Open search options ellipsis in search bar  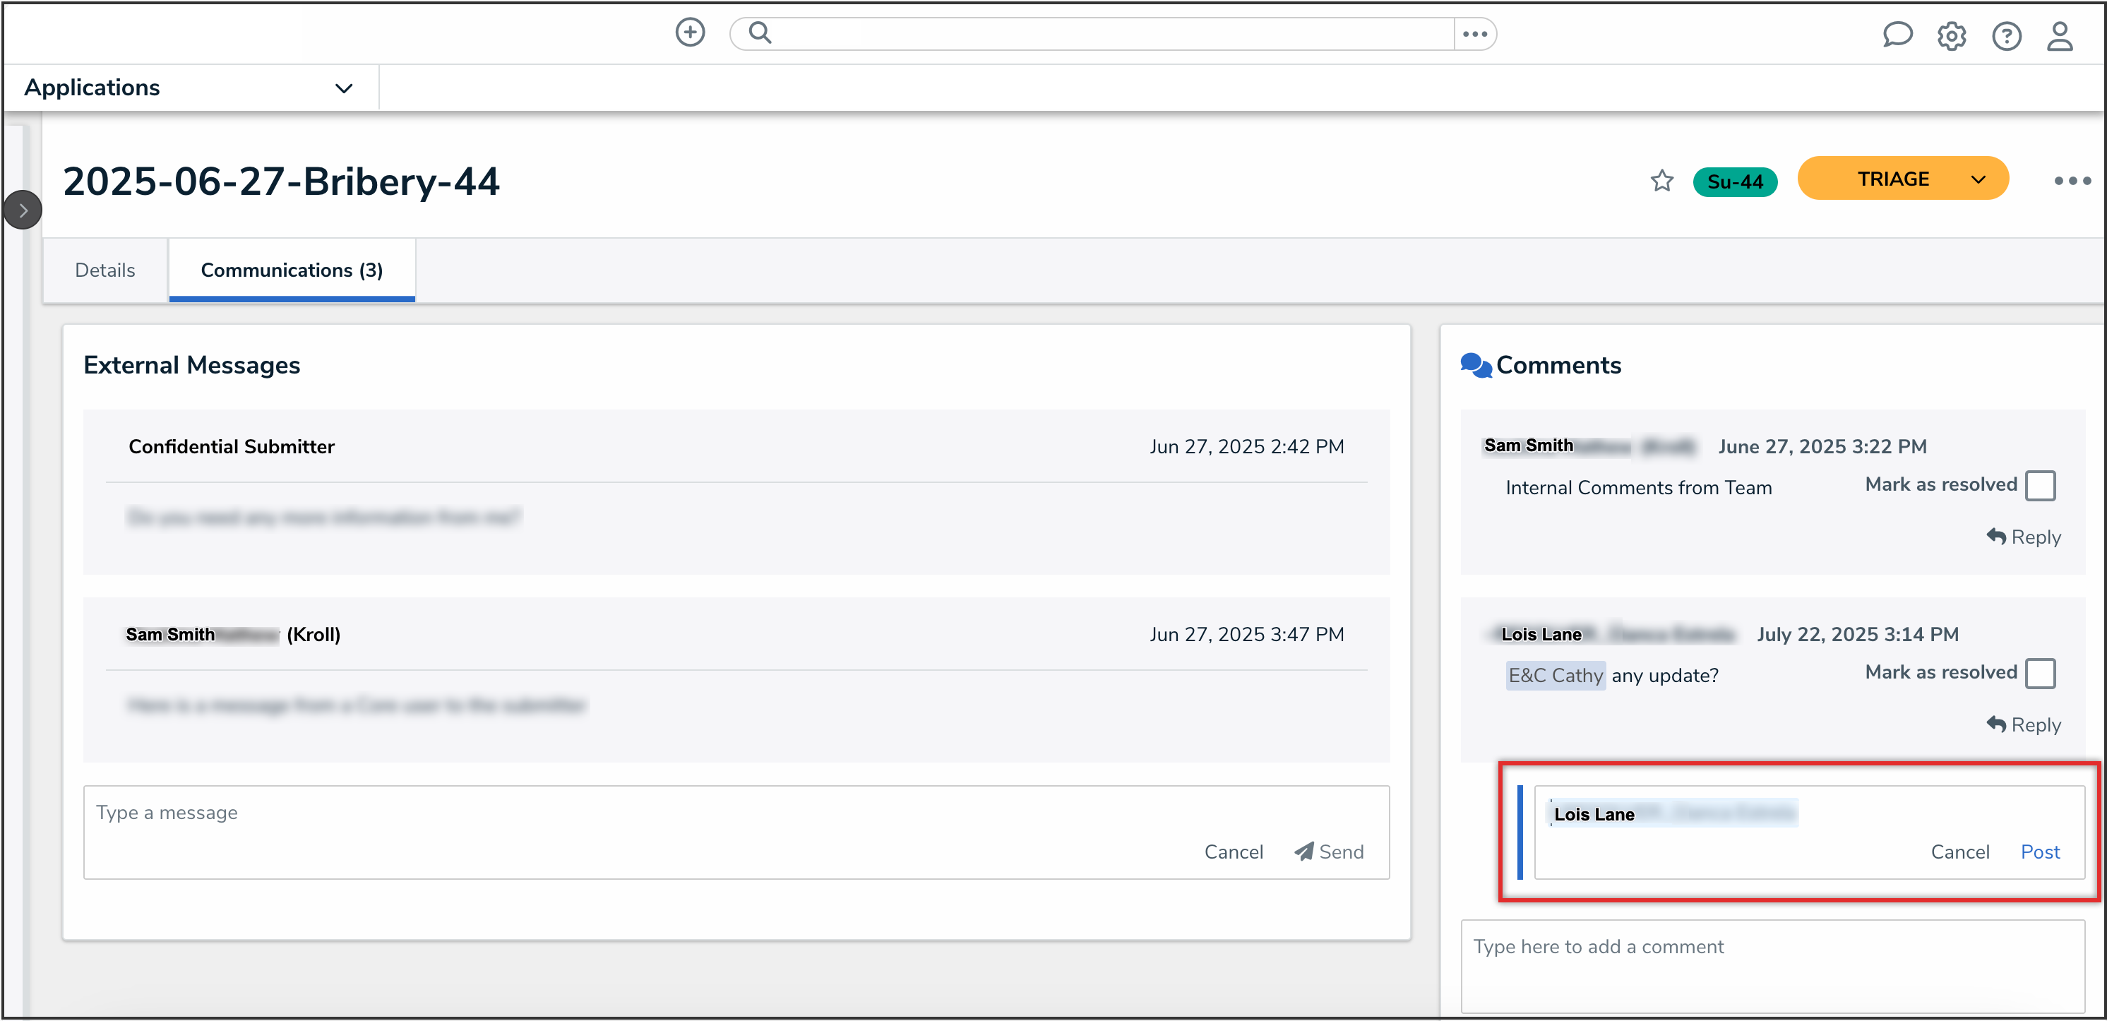click(x=1474, y=35)
